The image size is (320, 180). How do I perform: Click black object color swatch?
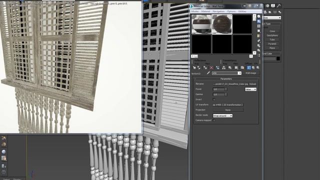[x=278, y=59]
